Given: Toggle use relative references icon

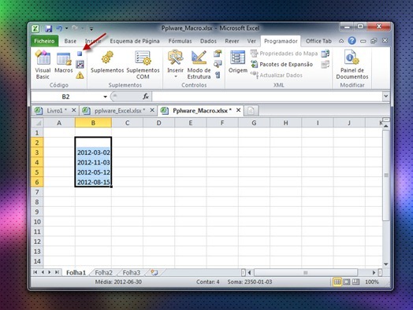Looking at the screenshot, I should point(80,65).
